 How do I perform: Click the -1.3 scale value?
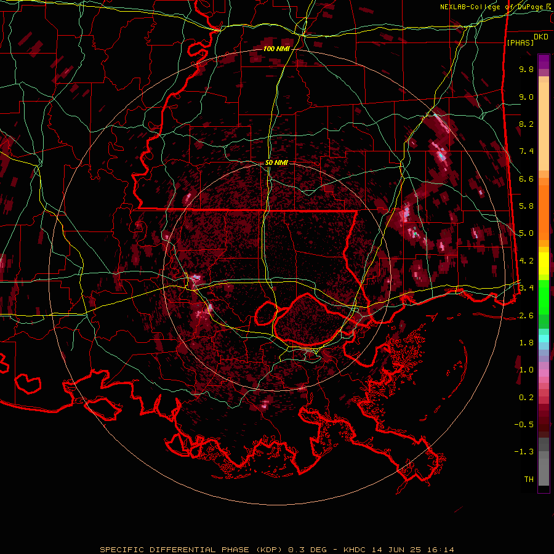[524, 452]
